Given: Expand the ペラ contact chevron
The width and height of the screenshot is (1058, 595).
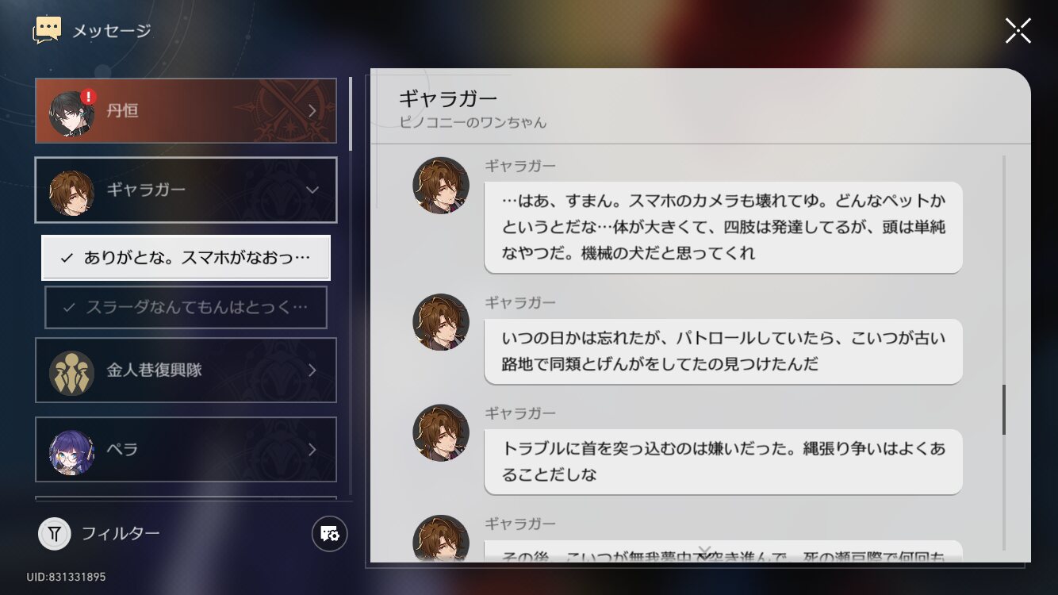Looking at the screenshot, I should 312,450.
